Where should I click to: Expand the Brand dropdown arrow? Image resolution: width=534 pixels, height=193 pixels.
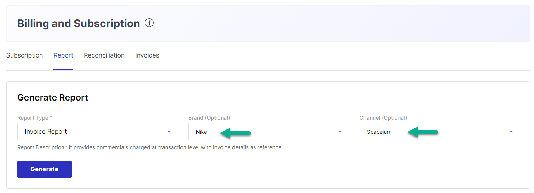[340, 132]
